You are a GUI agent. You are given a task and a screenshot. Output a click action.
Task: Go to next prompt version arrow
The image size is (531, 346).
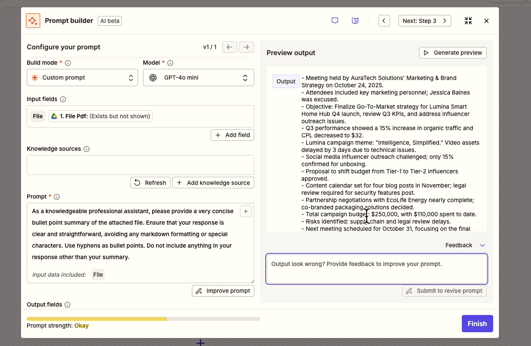[247, 47]
